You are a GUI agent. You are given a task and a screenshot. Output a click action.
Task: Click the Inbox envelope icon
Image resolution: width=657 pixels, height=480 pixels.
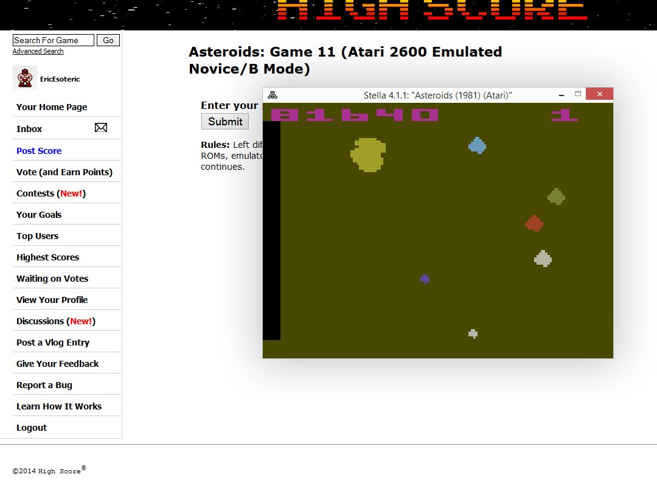click(x=101, y=128)
